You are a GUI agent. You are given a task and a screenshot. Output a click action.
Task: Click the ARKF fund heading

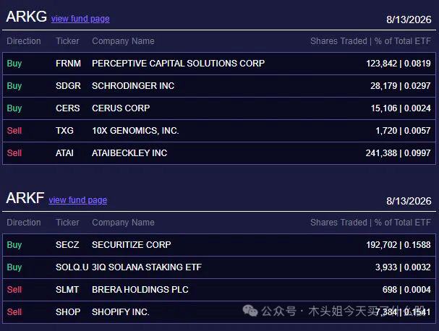coord(25,198)
